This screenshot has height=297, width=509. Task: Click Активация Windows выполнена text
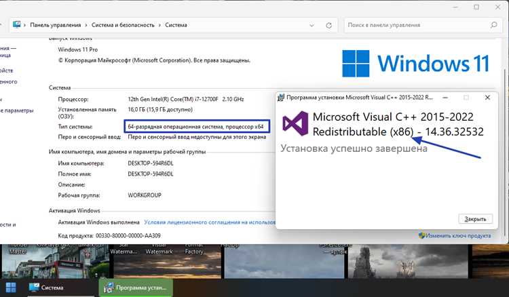(x=98, y=222)
